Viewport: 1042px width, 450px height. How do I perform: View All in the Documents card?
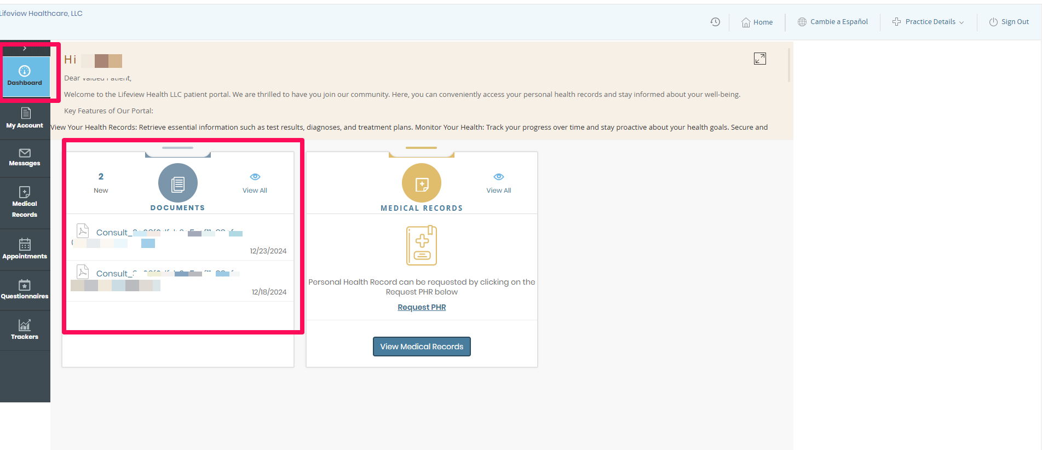[255, 191]
